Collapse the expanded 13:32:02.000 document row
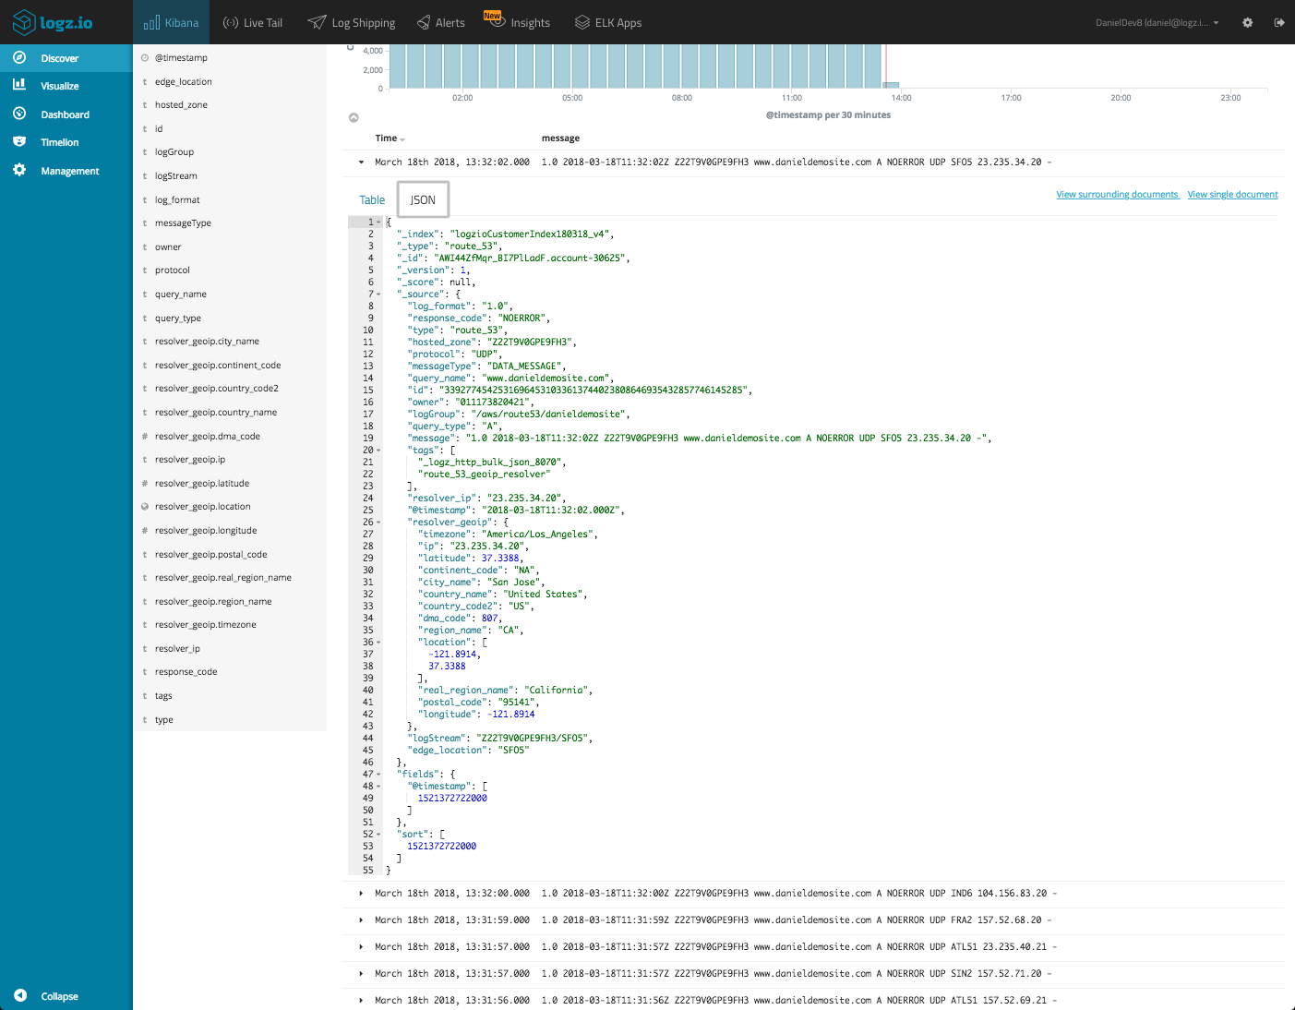Viewport: 1295px width, 1010px height. pos(361,162)
